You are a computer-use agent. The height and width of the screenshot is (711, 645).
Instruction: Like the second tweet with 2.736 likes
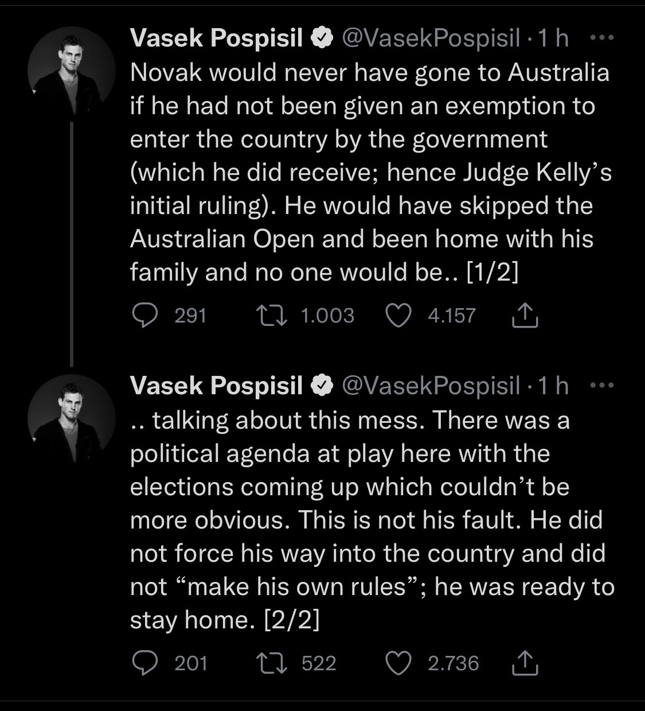tap(398, 663)
